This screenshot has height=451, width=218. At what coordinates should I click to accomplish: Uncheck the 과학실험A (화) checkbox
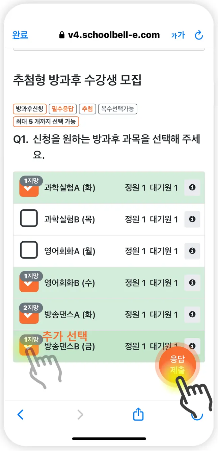pyautogui.click(x=29, y=188)
